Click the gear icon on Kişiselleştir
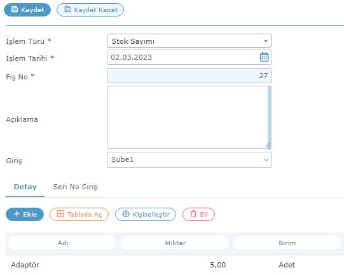Viewport: 344px width, 275px height. [x=126, y=213]
